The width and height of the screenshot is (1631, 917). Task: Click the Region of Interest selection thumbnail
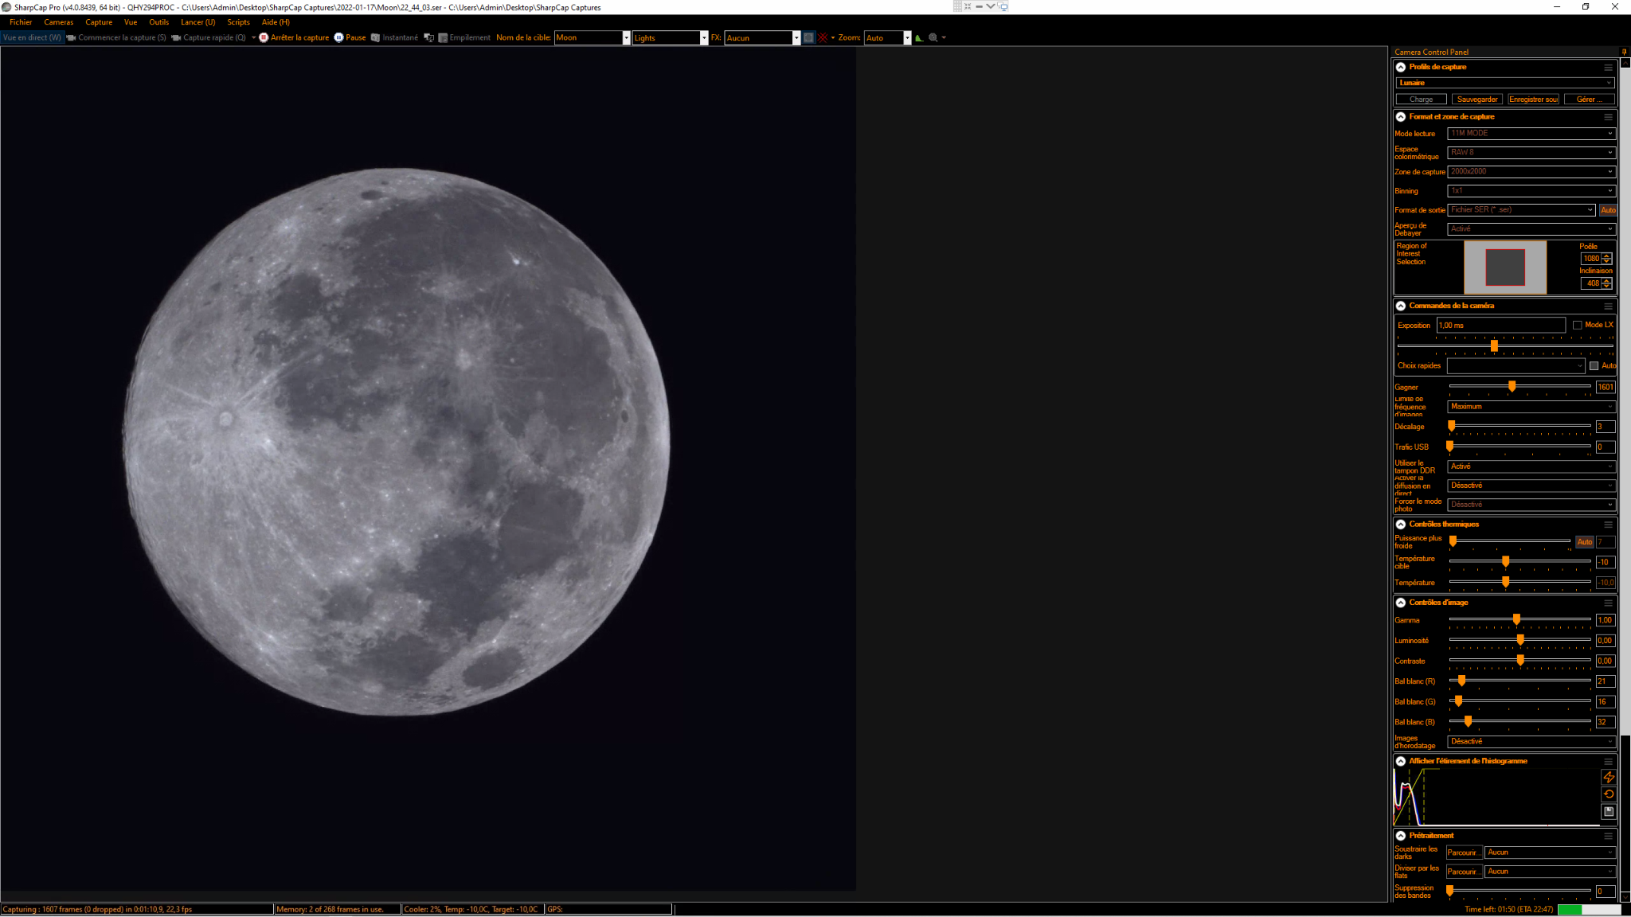(1505, 267)
